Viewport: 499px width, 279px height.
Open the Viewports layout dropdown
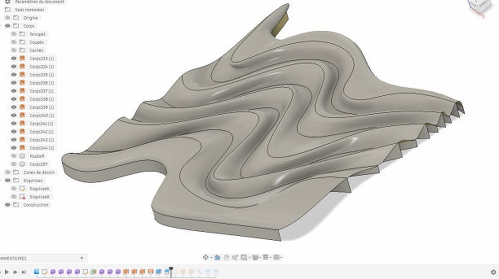tap(277, 257)
